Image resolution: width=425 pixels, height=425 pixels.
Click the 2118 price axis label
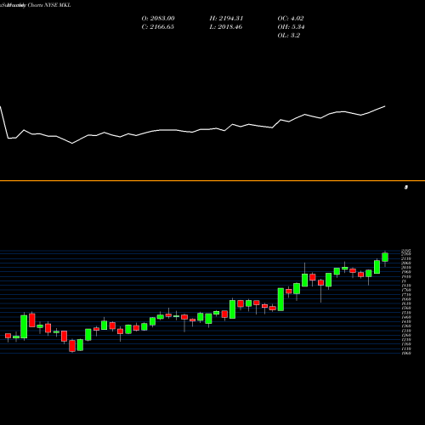pos(406,258)
